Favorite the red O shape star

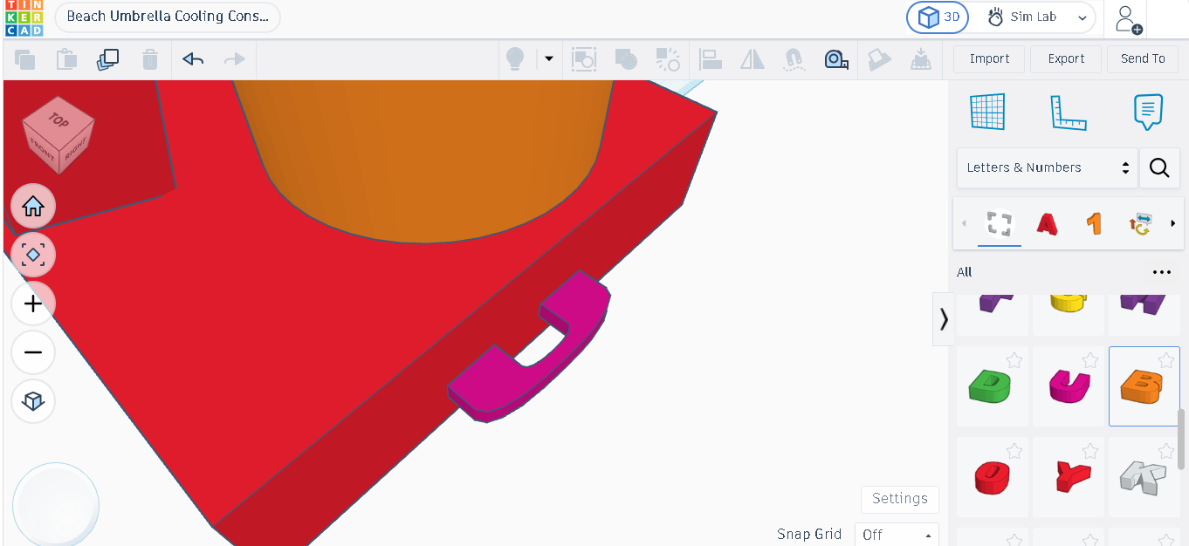pyautogui.click(x=1014, y=451)
